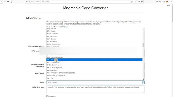The image size is (173, 97).
Task: Click the BIP32 Root Key text area
Action: (x=95, y=89)
